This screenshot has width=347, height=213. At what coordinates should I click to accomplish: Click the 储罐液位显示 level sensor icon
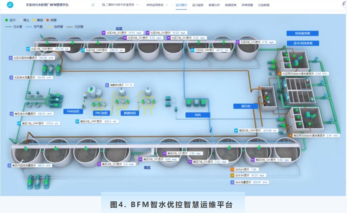point(107,85)
